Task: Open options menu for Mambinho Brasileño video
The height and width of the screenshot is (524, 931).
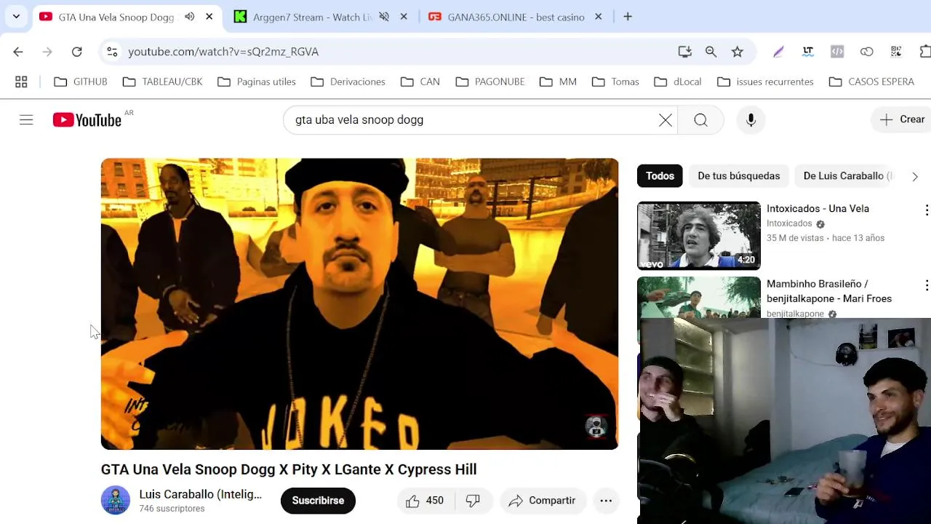Action: click(926, 285)
